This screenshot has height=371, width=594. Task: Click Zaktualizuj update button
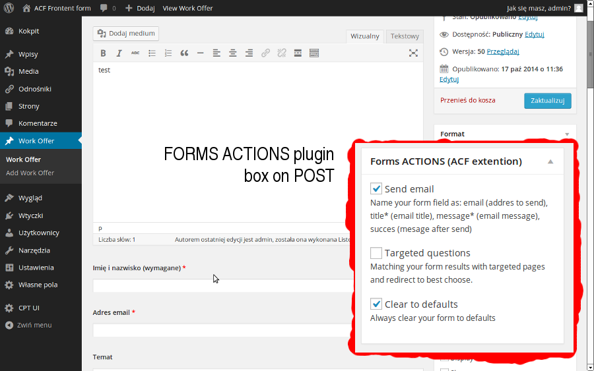click(x=547, y=101)
